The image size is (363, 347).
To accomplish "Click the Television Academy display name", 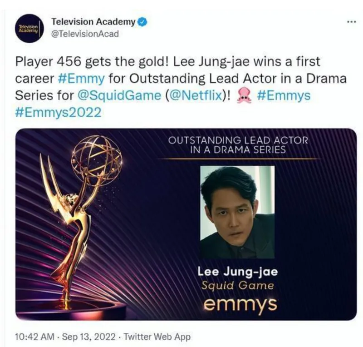I will pos(93,22).
